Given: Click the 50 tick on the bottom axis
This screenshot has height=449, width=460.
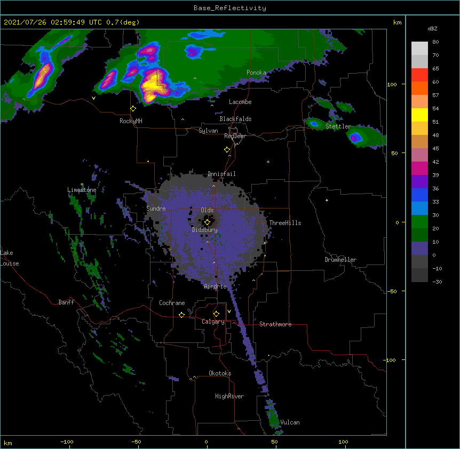Looking at the screenshot, I should point(274,442).
